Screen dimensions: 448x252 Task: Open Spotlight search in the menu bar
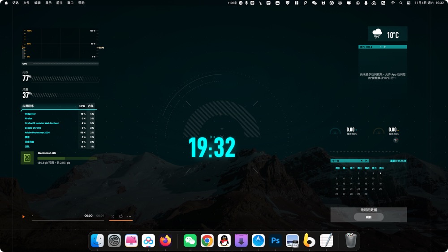coord(401,3)
